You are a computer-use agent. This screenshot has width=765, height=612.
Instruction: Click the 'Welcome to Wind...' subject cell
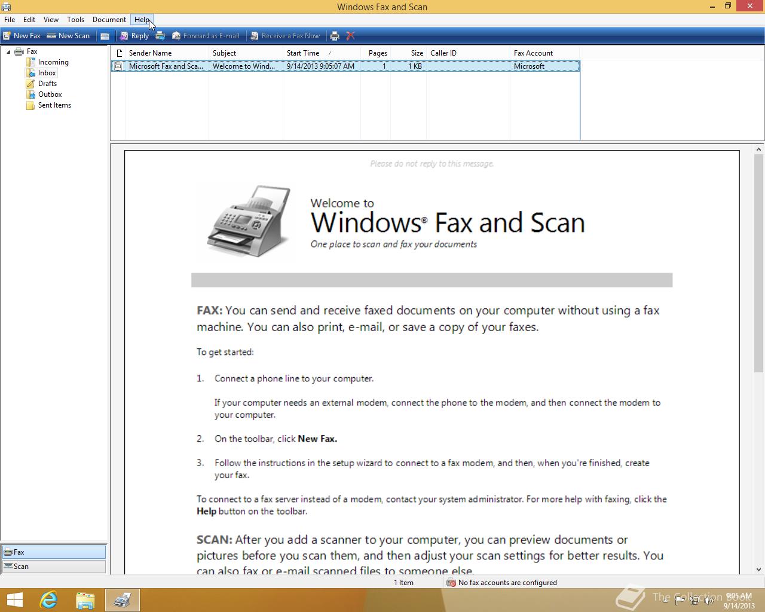(x=244, y=66)
